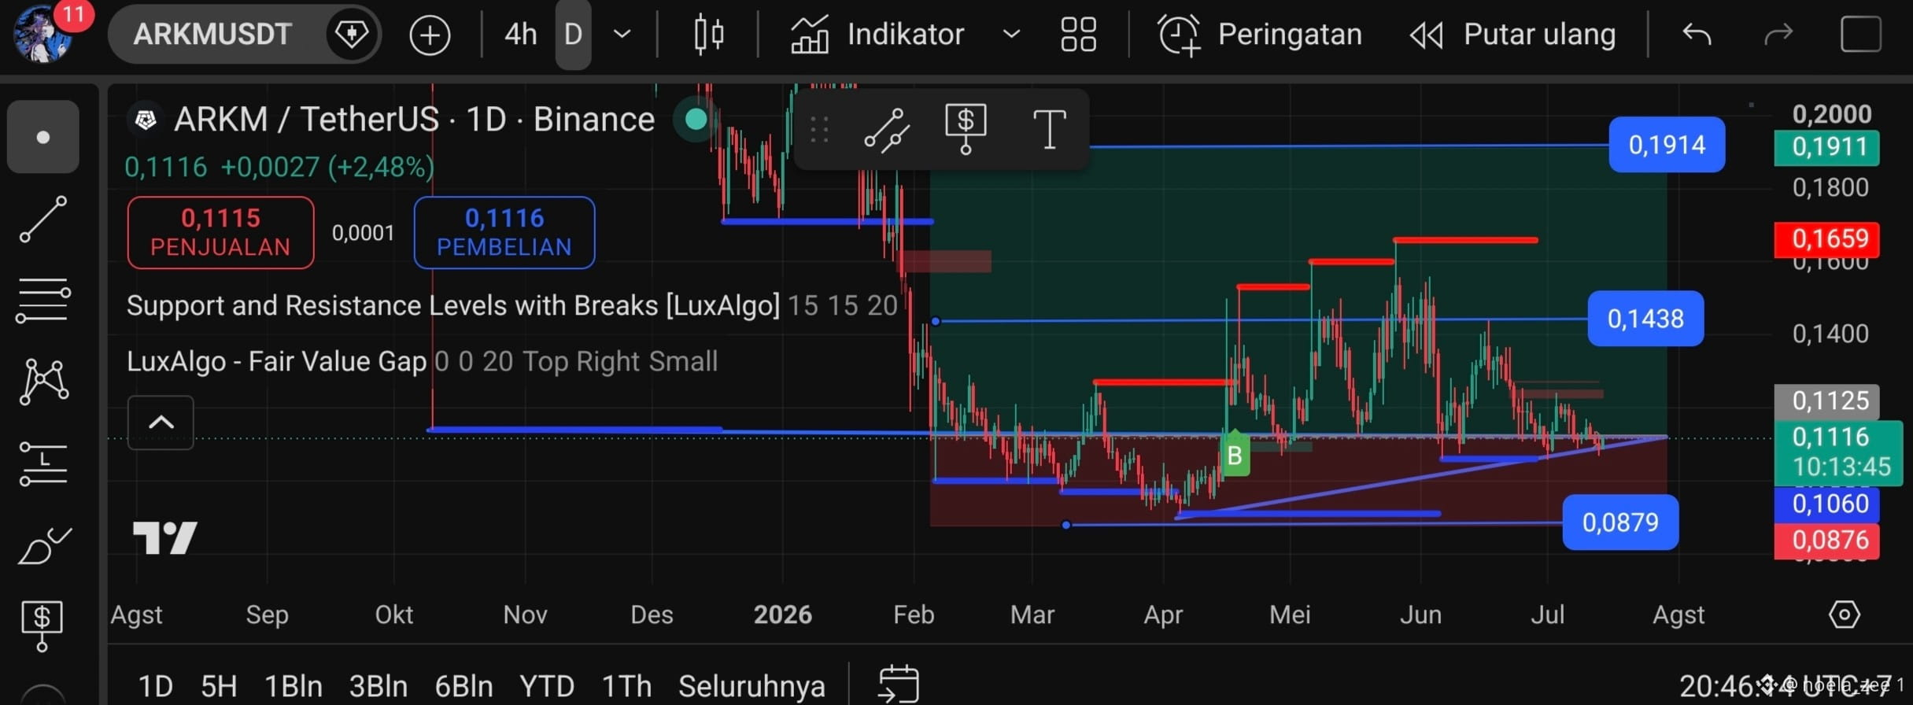Expand the timeframe dropdown arrow
This screenshot has height=705, width=1913.
[622, 35]
